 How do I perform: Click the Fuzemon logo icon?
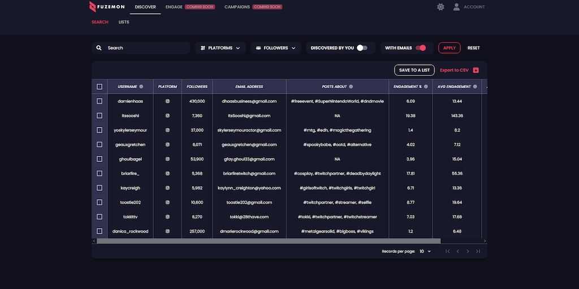[x=93, y=7]
